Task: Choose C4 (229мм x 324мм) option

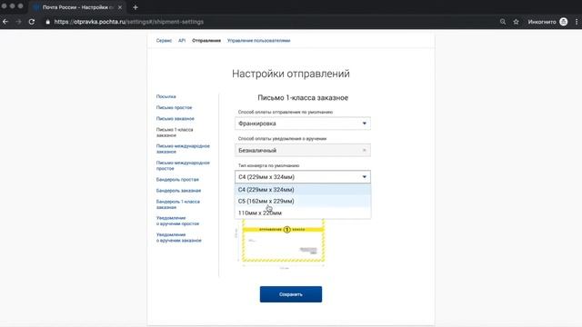Action: coord(303,190)
